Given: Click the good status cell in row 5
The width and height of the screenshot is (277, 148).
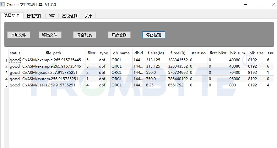Looking at the screenshot, I should tap(15, 85).
